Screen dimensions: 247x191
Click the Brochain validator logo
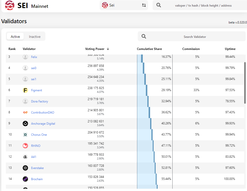pyautogui.click(x=25, y=179)
